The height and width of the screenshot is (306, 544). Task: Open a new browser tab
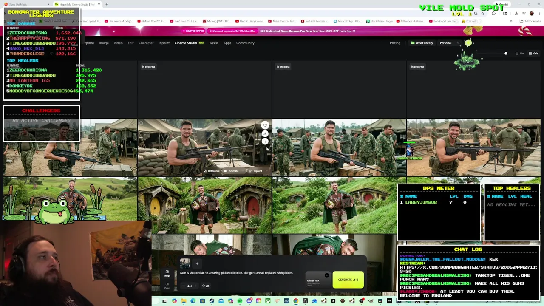[106, 4]
